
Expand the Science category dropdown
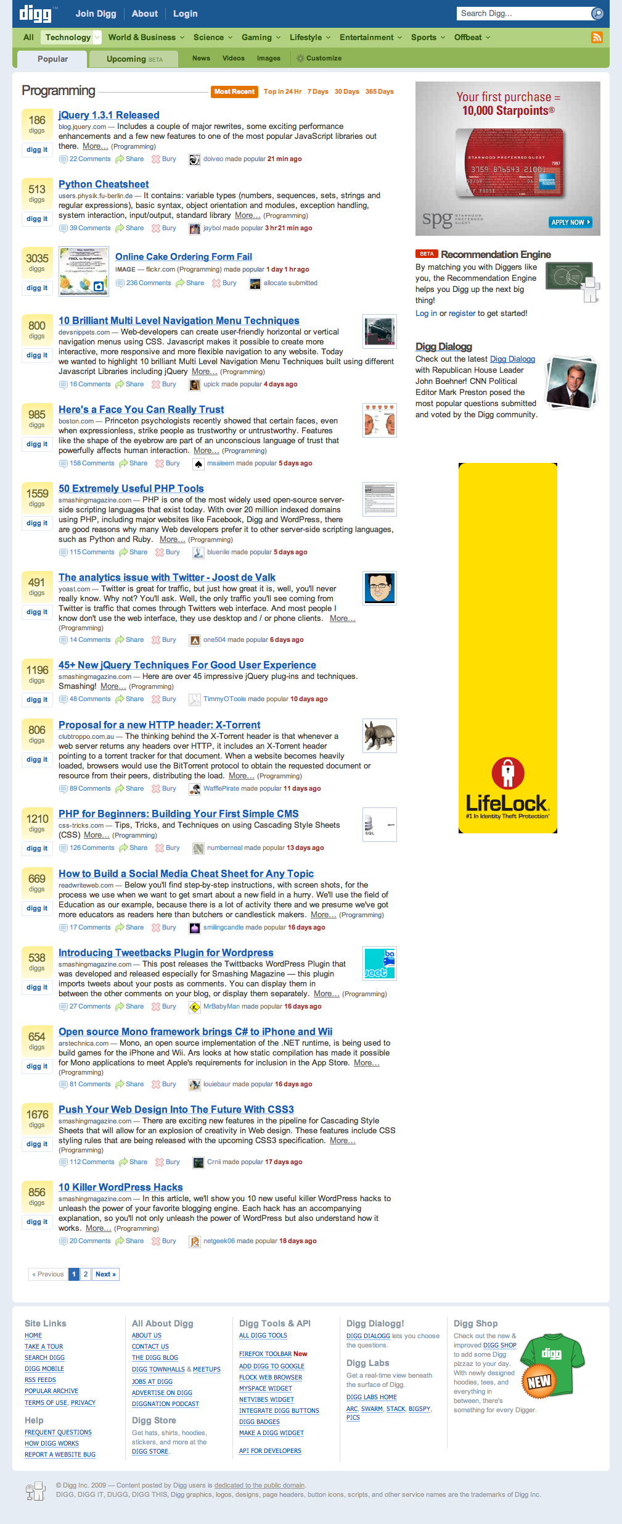pos(230,38)
